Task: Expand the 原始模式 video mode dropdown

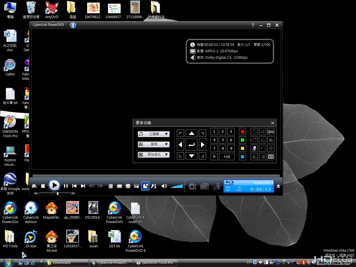Action: click(x=154, y=155)
